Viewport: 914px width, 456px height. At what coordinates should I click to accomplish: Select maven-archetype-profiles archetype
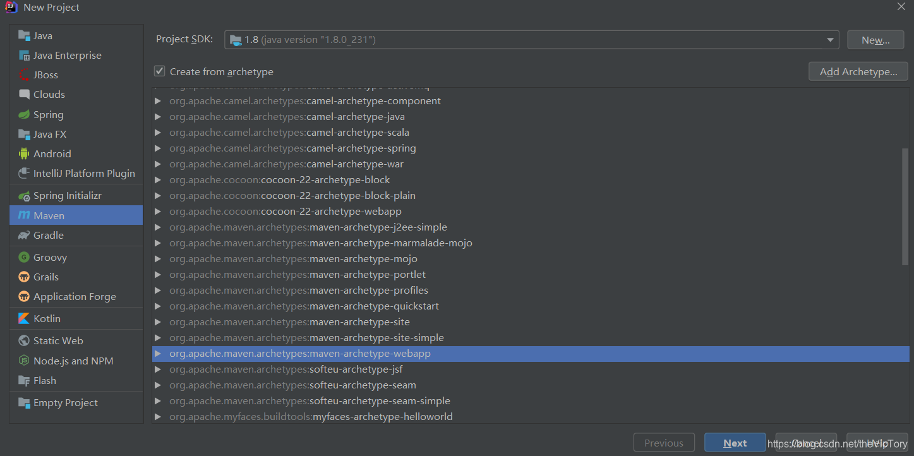[531, 291]
